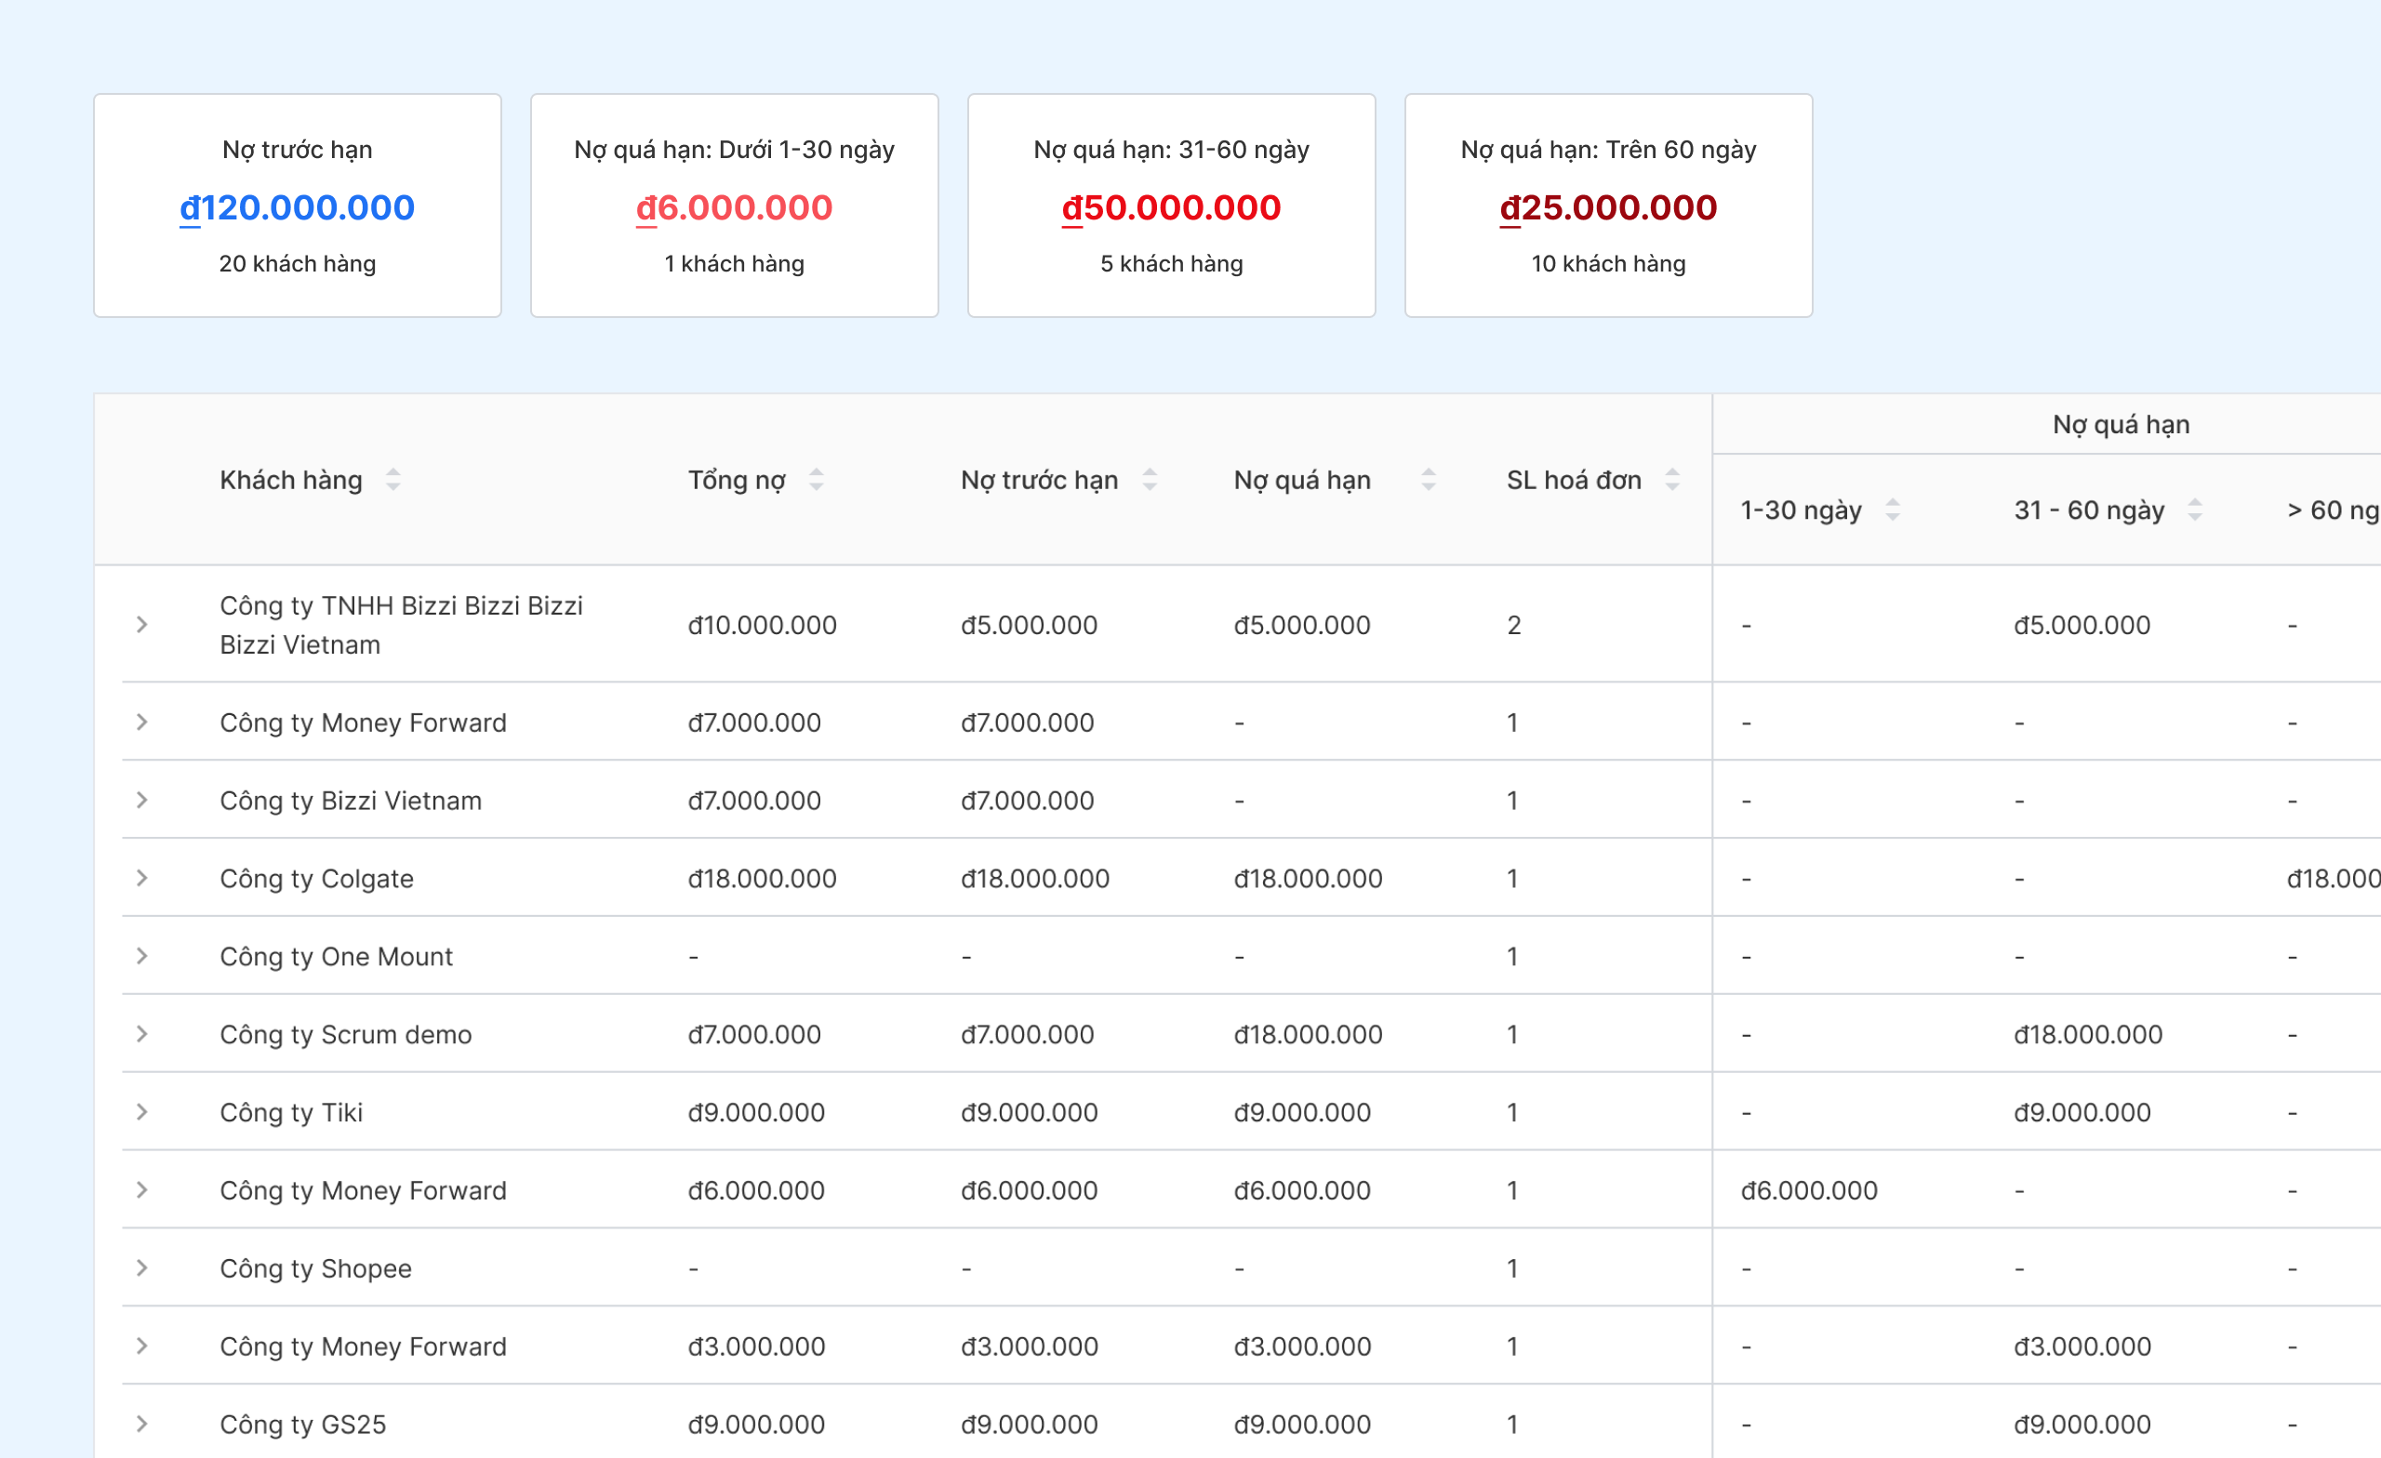Select the Công ty Tiki name

point(291,1113)
